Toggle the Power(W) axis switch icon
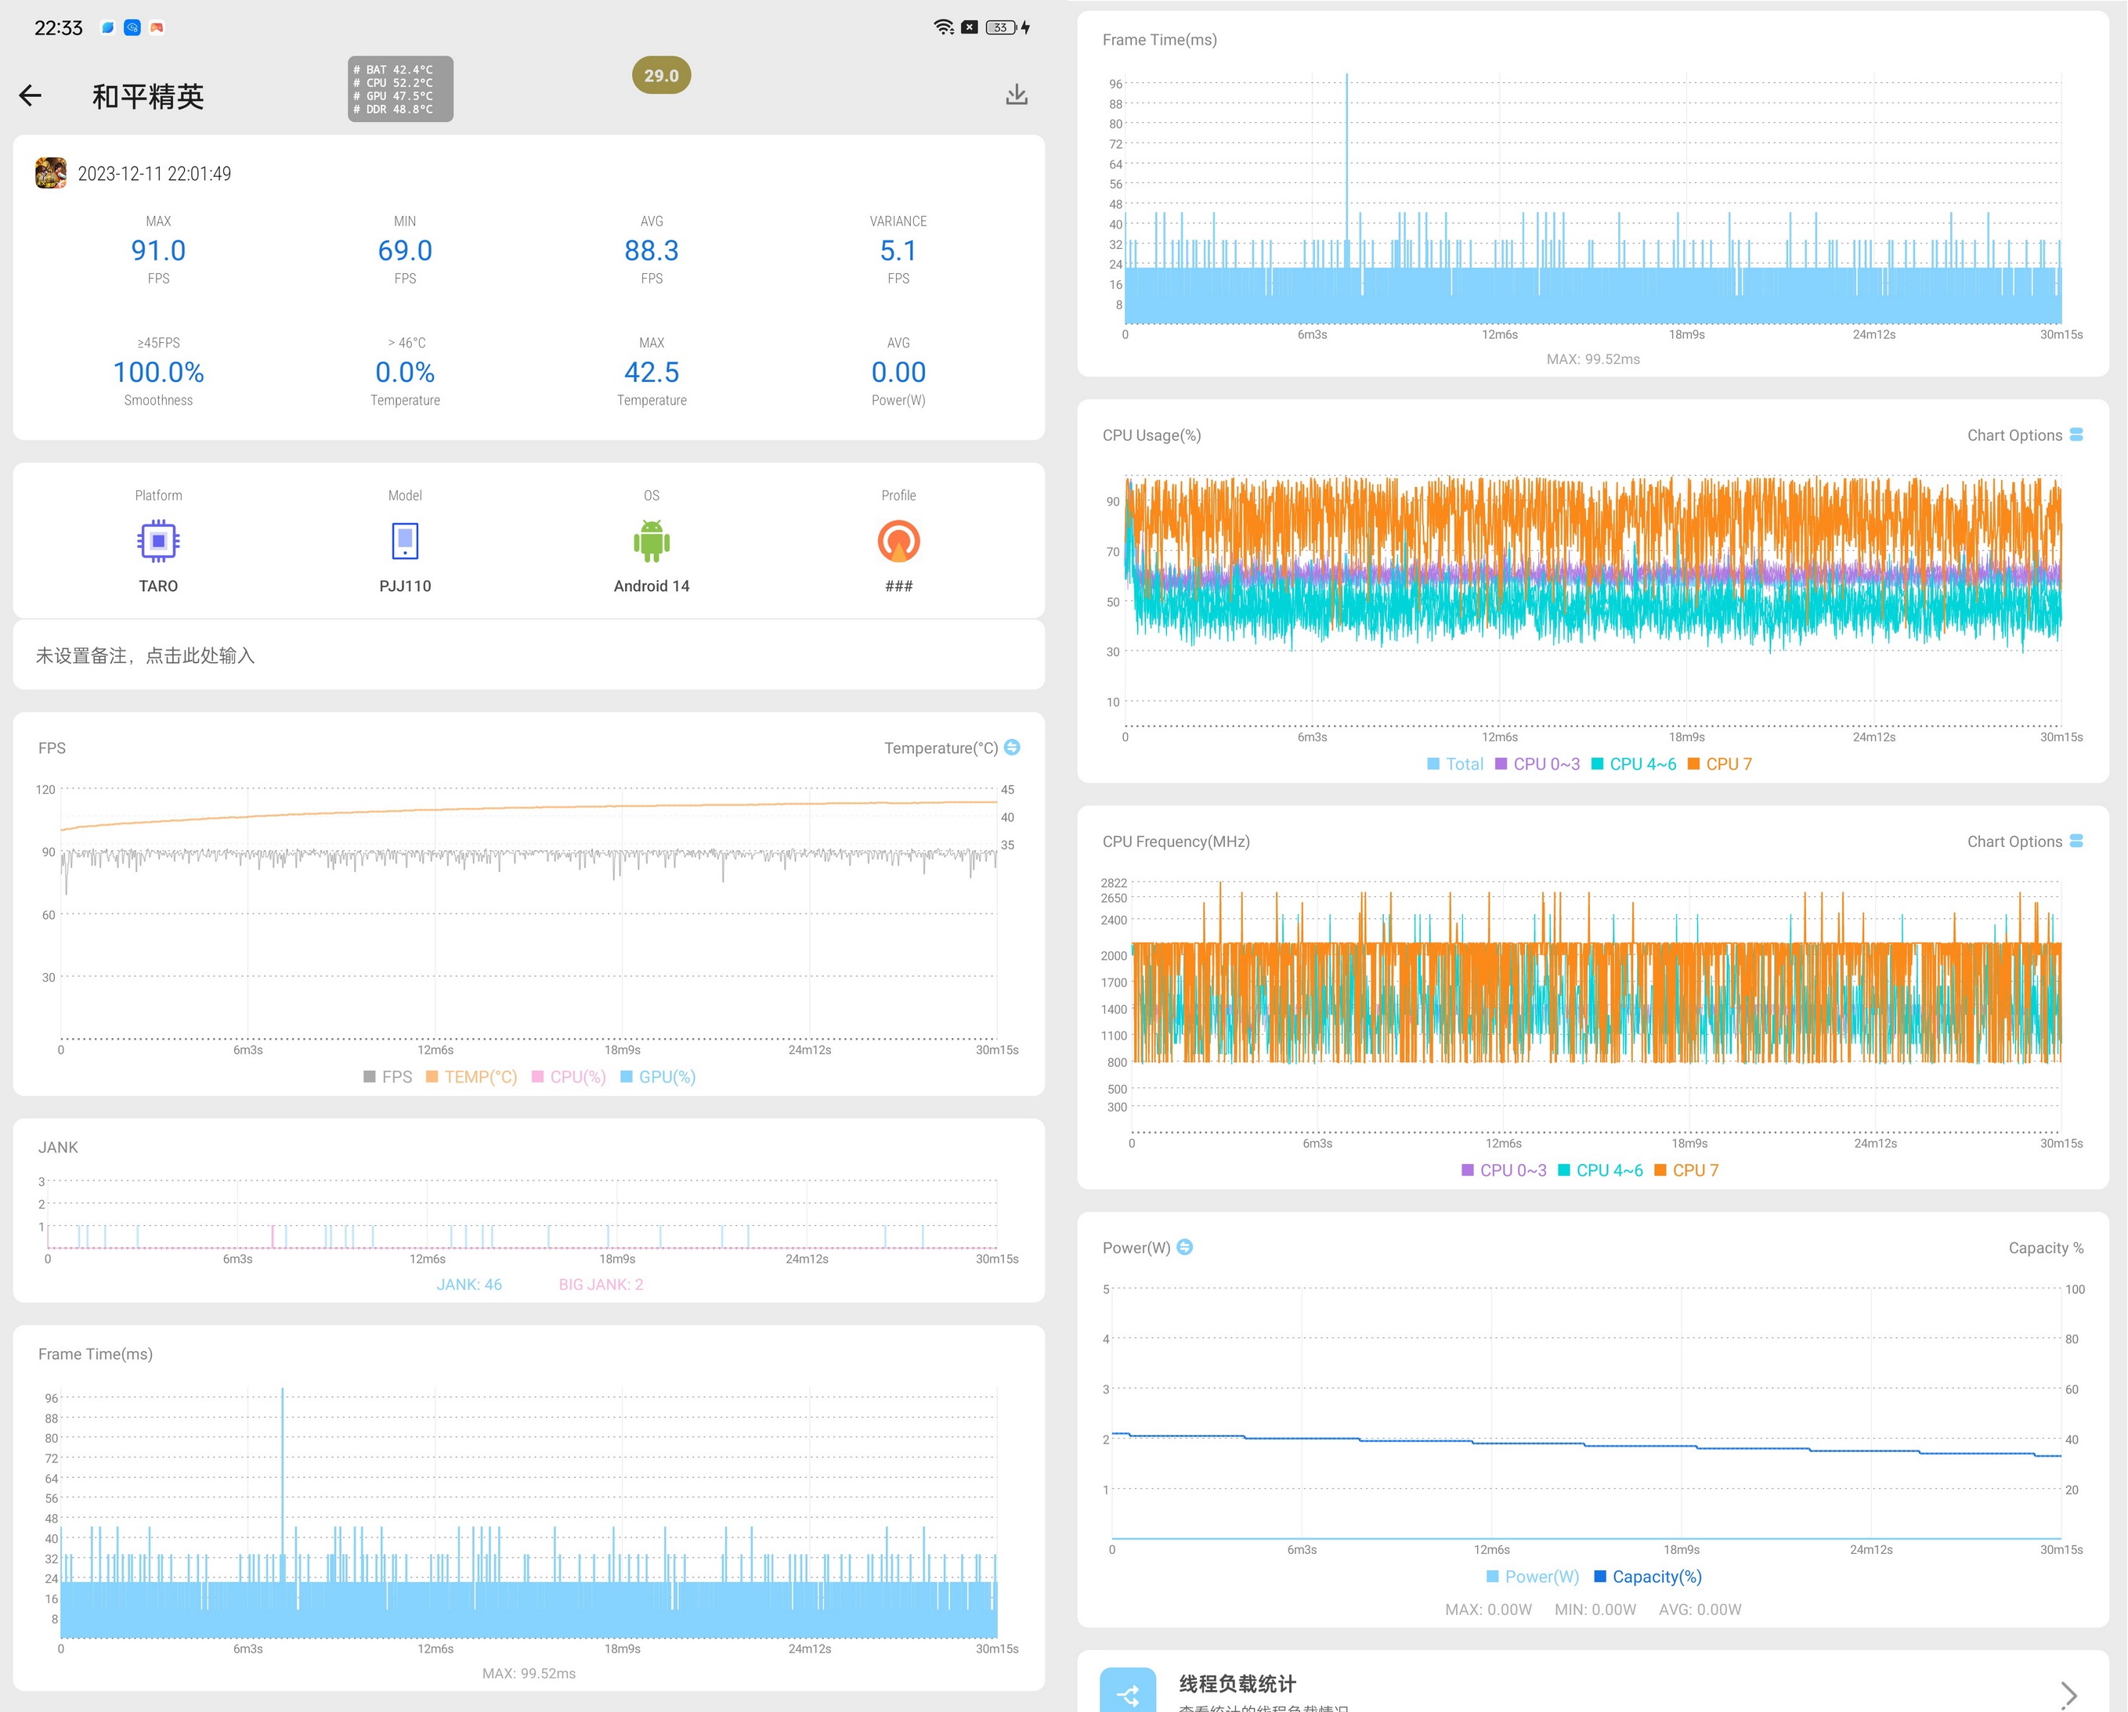 click(x=1186, y=1246)
